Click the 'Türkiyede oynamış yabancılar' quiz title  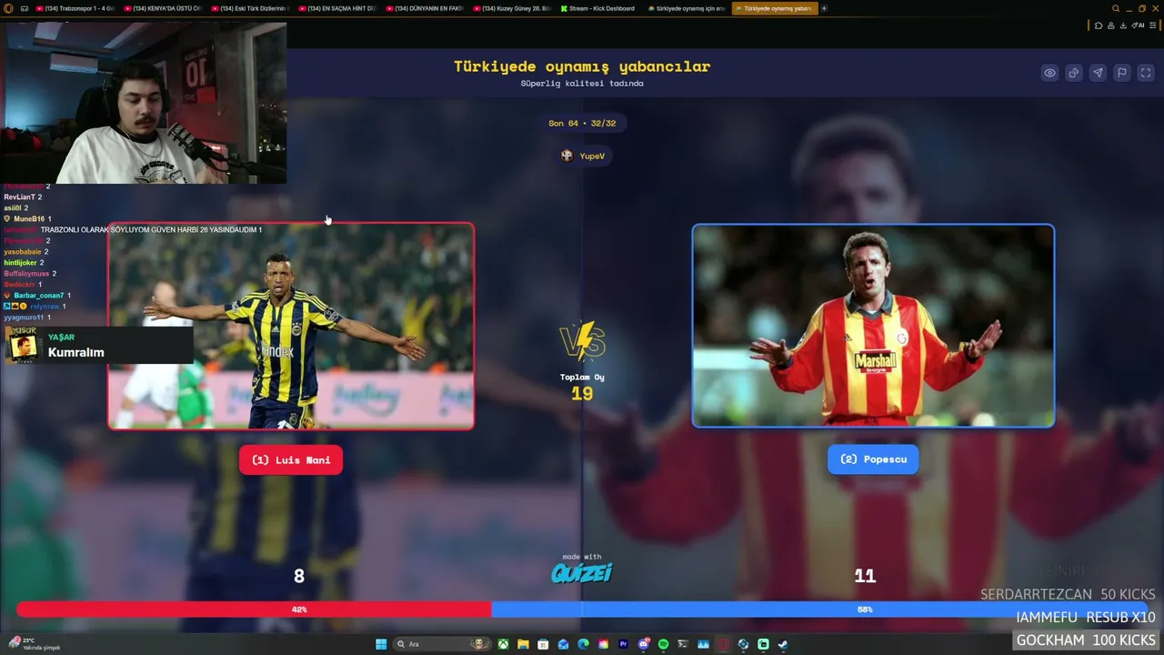582,66
